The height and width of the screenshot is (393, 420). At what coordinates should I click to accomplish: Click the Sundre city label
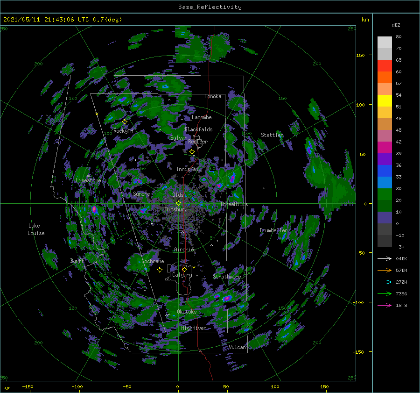tap(141, 193)
